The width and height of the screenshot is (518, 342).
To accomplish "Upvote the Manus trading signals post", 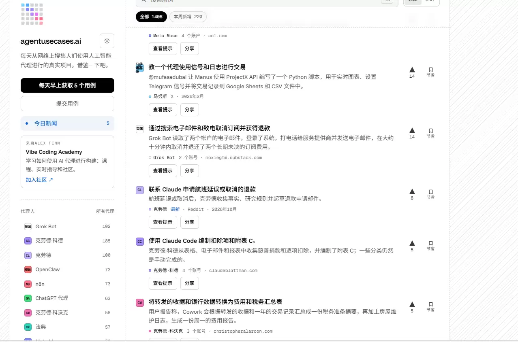I will [412, 72].
